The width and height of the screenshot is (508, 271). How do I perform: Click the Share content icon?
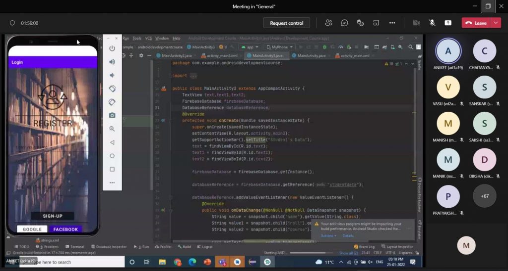448,23
